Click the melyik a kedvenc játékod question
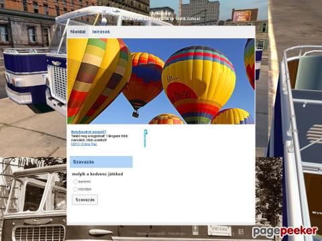This screenshot has width=322, height=241. tap(97, 174)
